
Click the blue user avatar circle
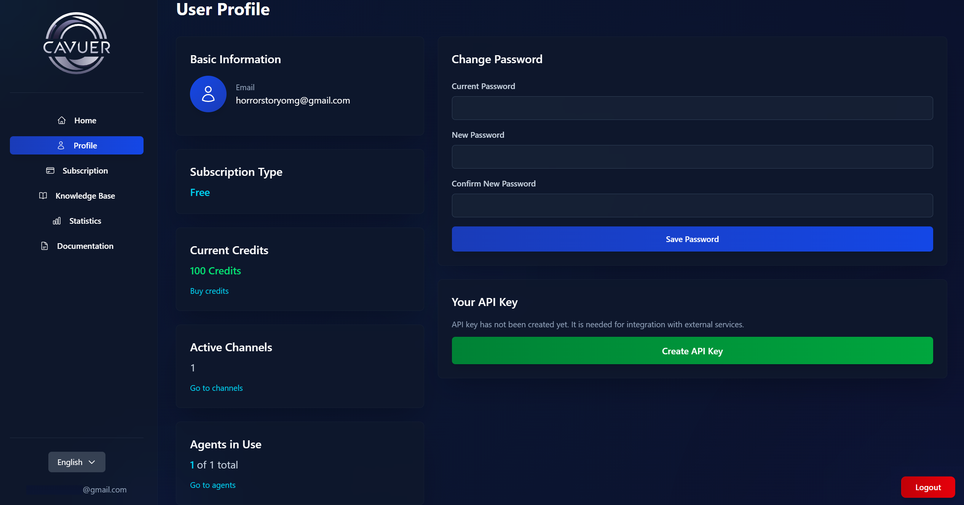click(x=208, y=94)
